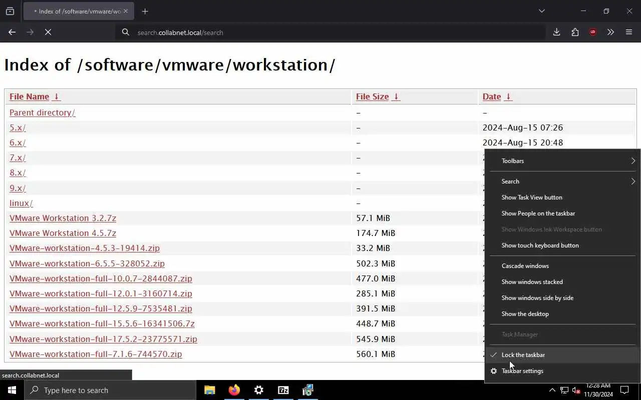Choose Cascade windows
The width and height of the screenshot is (641, 400).
click(562, 266)
